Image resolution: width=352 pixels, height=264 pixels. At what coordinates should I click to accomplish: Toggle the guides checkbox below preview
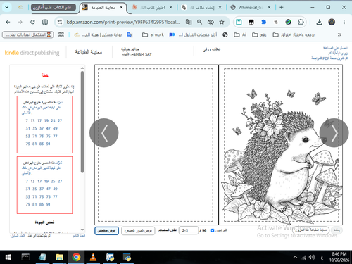pyautogui.click(x=213, y=230)
